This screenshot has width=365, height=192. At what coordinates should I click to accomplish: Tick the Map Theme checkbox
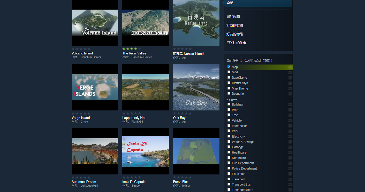point(229,88)
